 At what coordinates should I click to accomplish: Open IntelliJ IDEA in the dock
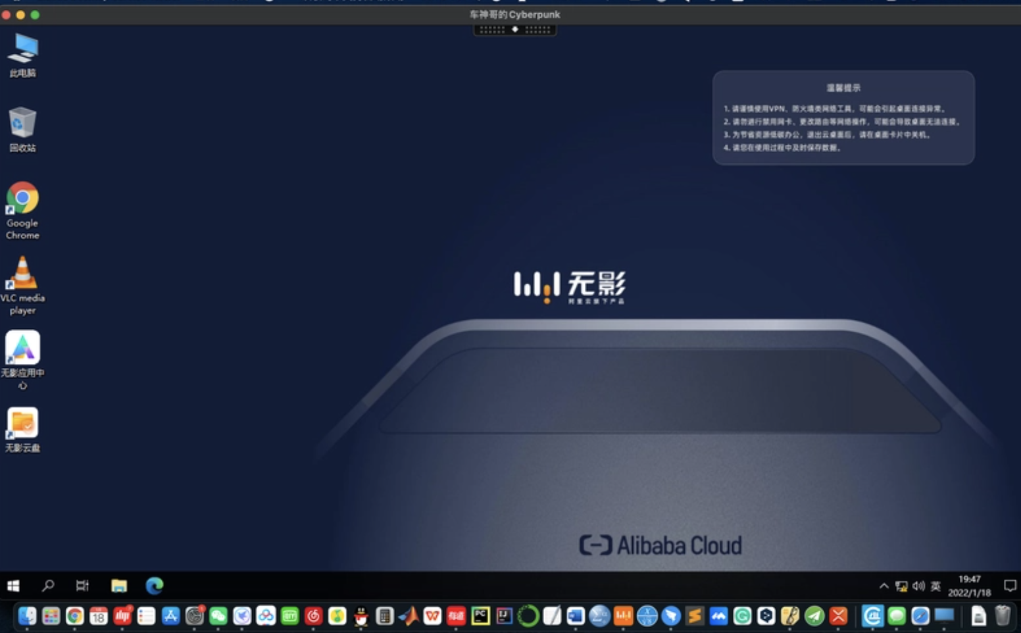[x=504, y=616]
